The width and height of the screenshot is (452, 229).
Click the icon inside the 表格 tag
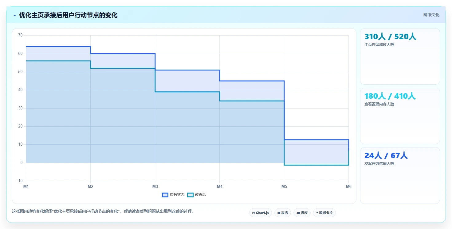click(279, 213)
